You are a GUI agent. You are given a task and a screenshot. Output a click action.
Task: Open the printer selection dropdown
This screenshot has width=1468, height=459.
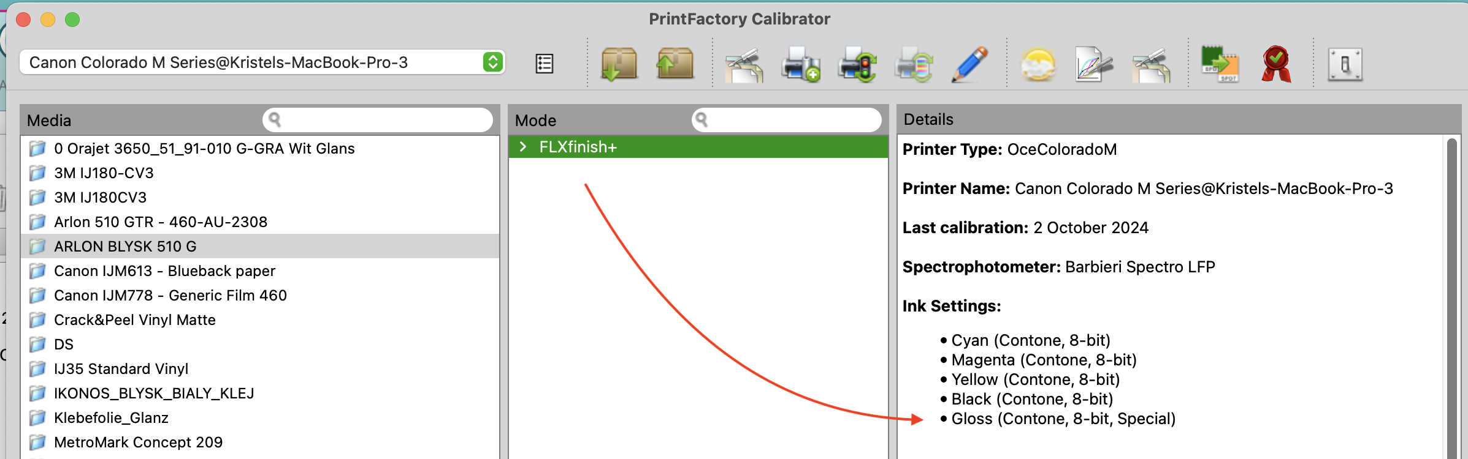(262, 62)
